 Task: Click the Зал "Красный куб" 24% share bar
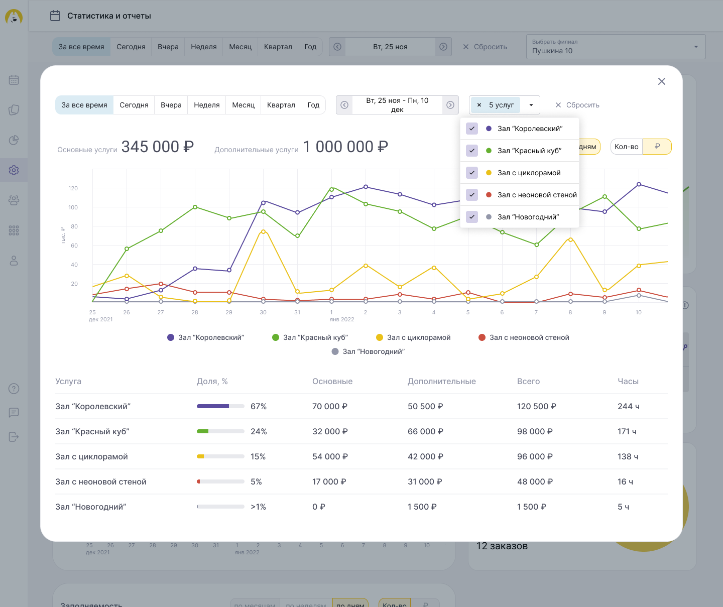coord(220,431)
